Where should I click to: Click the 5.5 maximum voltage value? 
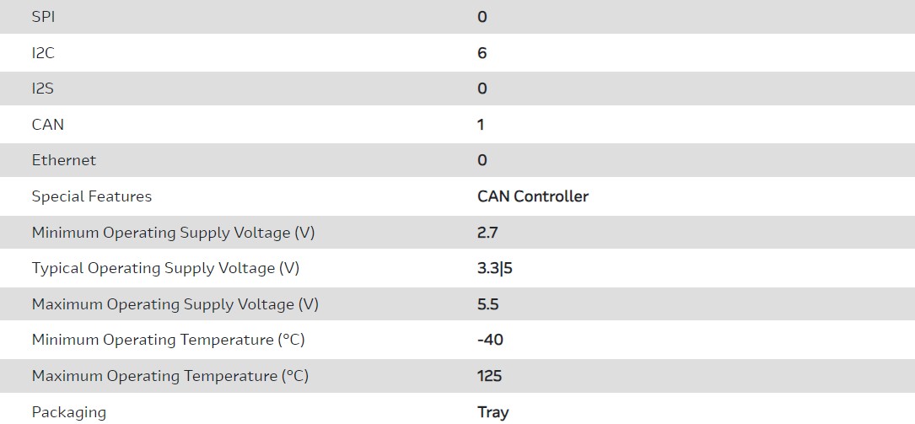[x=488, y=304]
